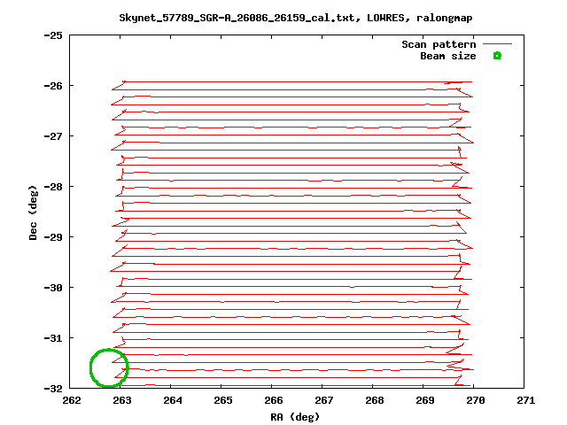
Task: Click the large green beam circle on the plot
Action: tap(109, 367)
